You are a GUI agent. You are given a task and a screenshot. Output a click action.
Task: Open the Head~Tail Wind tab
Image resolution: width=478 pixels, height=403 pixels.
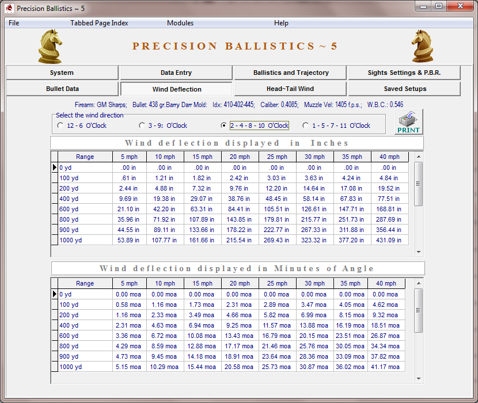[290, 89]
